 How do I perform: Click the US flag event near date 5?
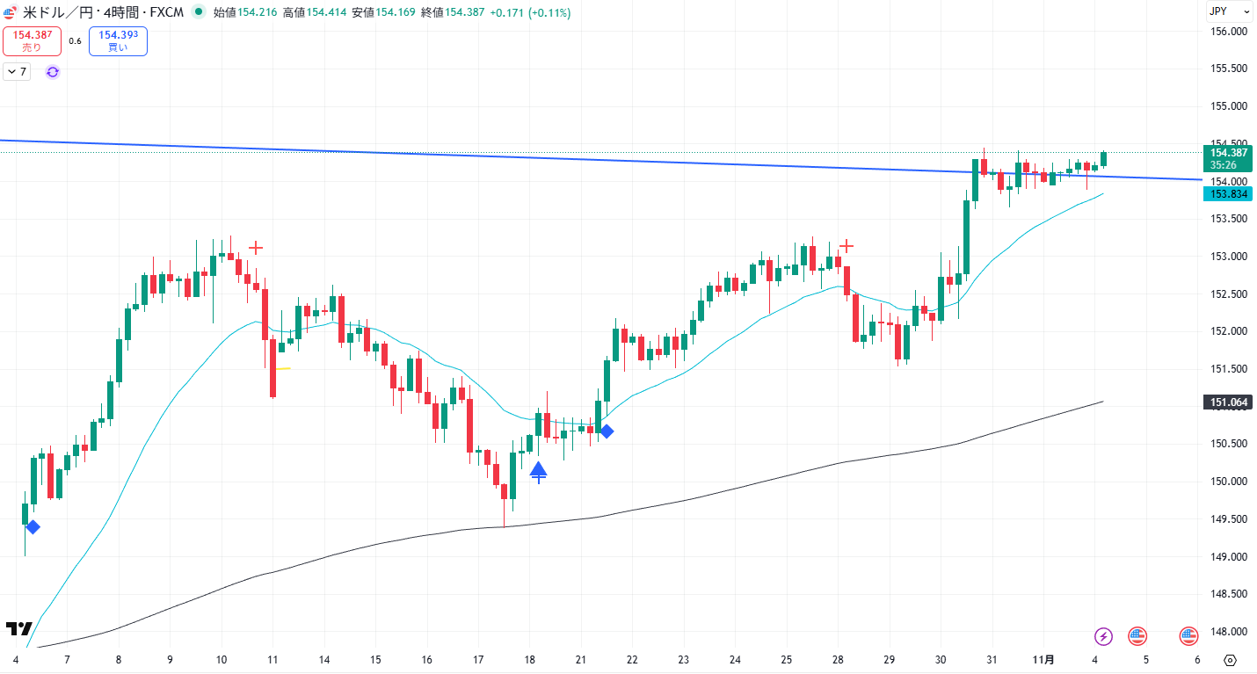[x=1137, y=635]
